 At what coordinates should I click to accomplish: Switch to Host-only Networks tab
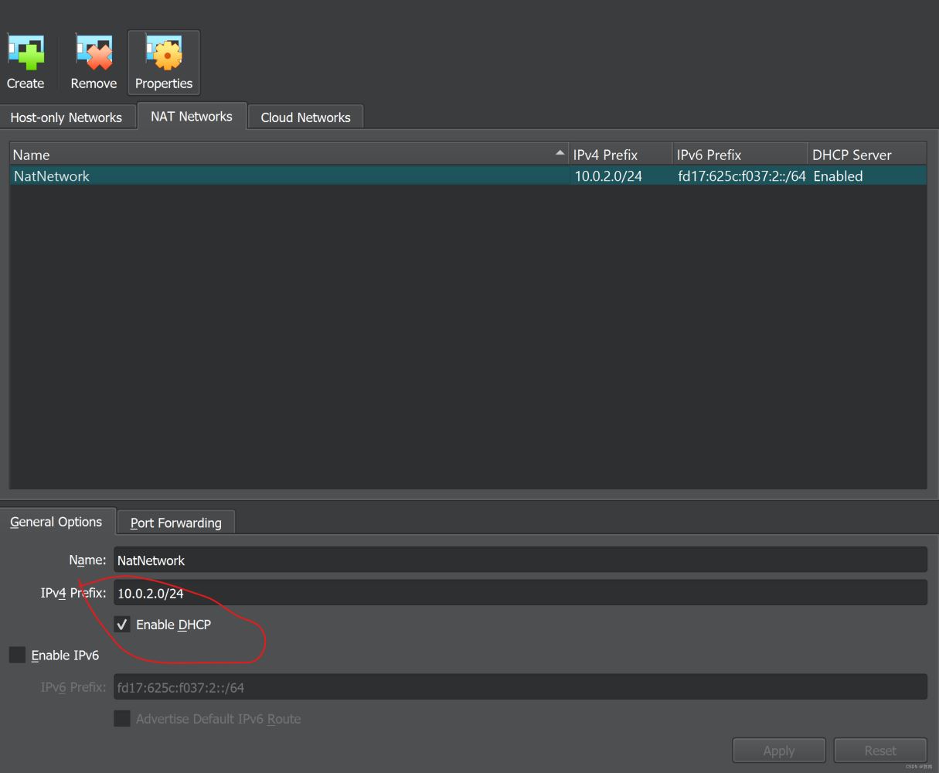pyautogui.click(x=66, y=117)
